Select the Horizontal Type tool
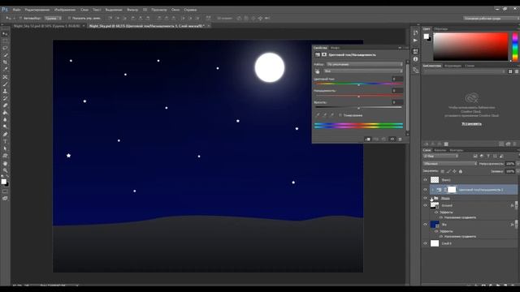Viewport: 520px width, 292px height. tap(5, 142)
